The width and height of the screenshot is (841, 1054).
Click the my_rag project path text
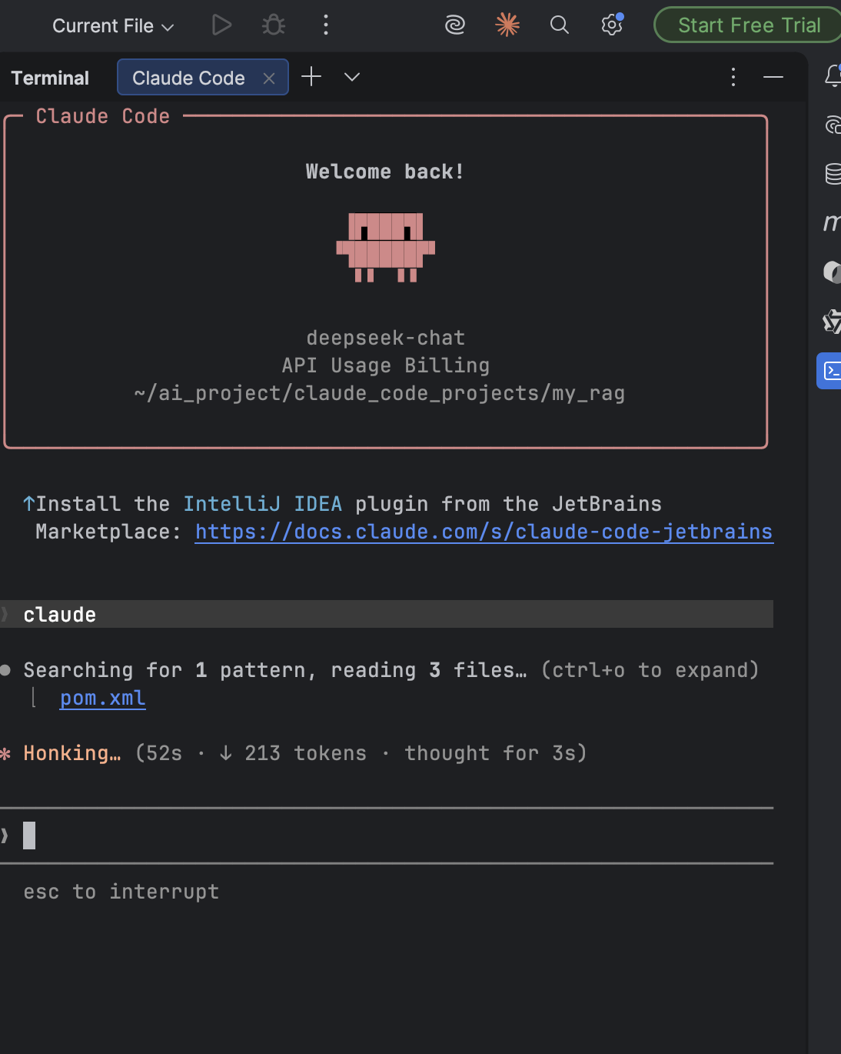point(380,393)
